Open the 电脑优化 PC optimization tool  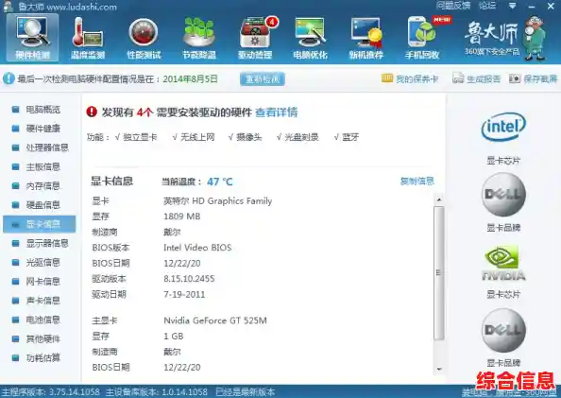[x=311, y=38]
